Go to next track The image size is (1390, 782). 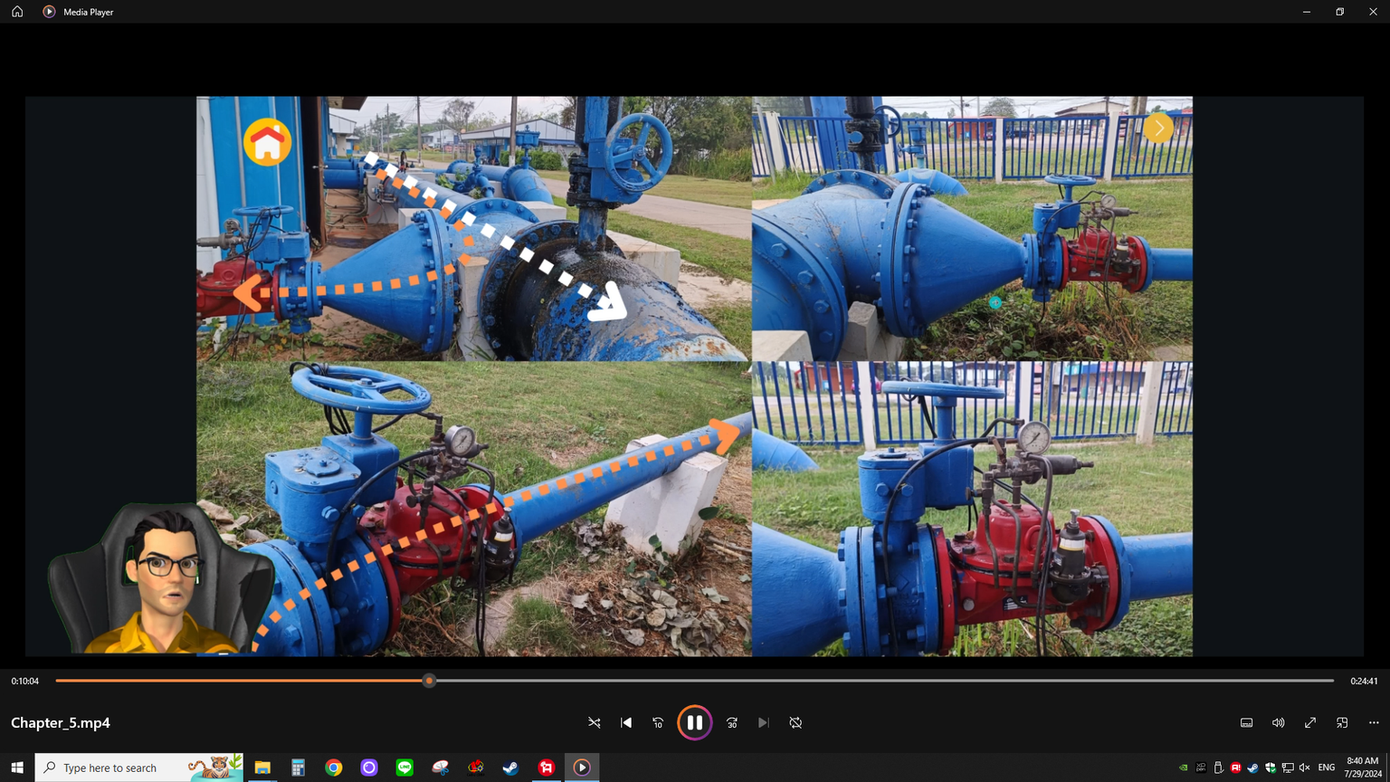pyautogui.click(x=764, y=723)
